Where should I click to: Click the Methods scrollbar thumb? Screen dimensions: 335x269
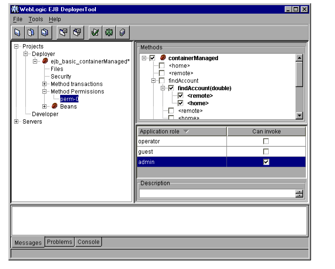(299, 74)
